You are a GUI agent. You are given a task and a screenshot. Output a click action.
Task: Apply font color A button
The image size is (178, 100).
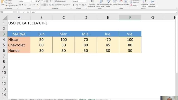(x=38, y=5)
